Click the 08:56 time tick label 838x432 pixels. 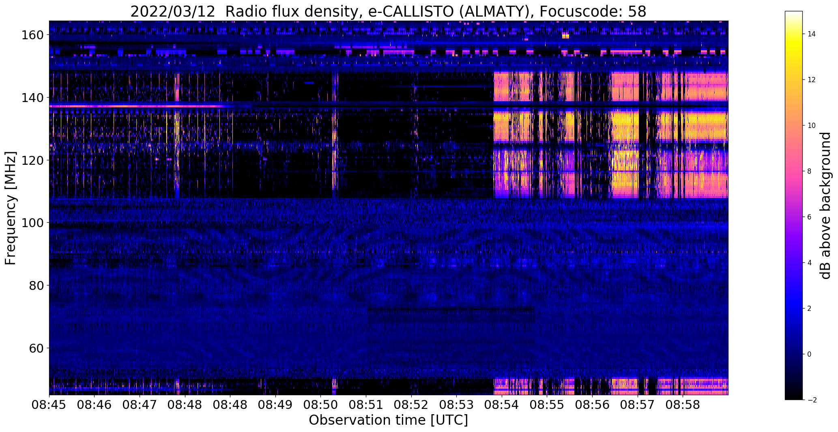(x=593, y=405)
